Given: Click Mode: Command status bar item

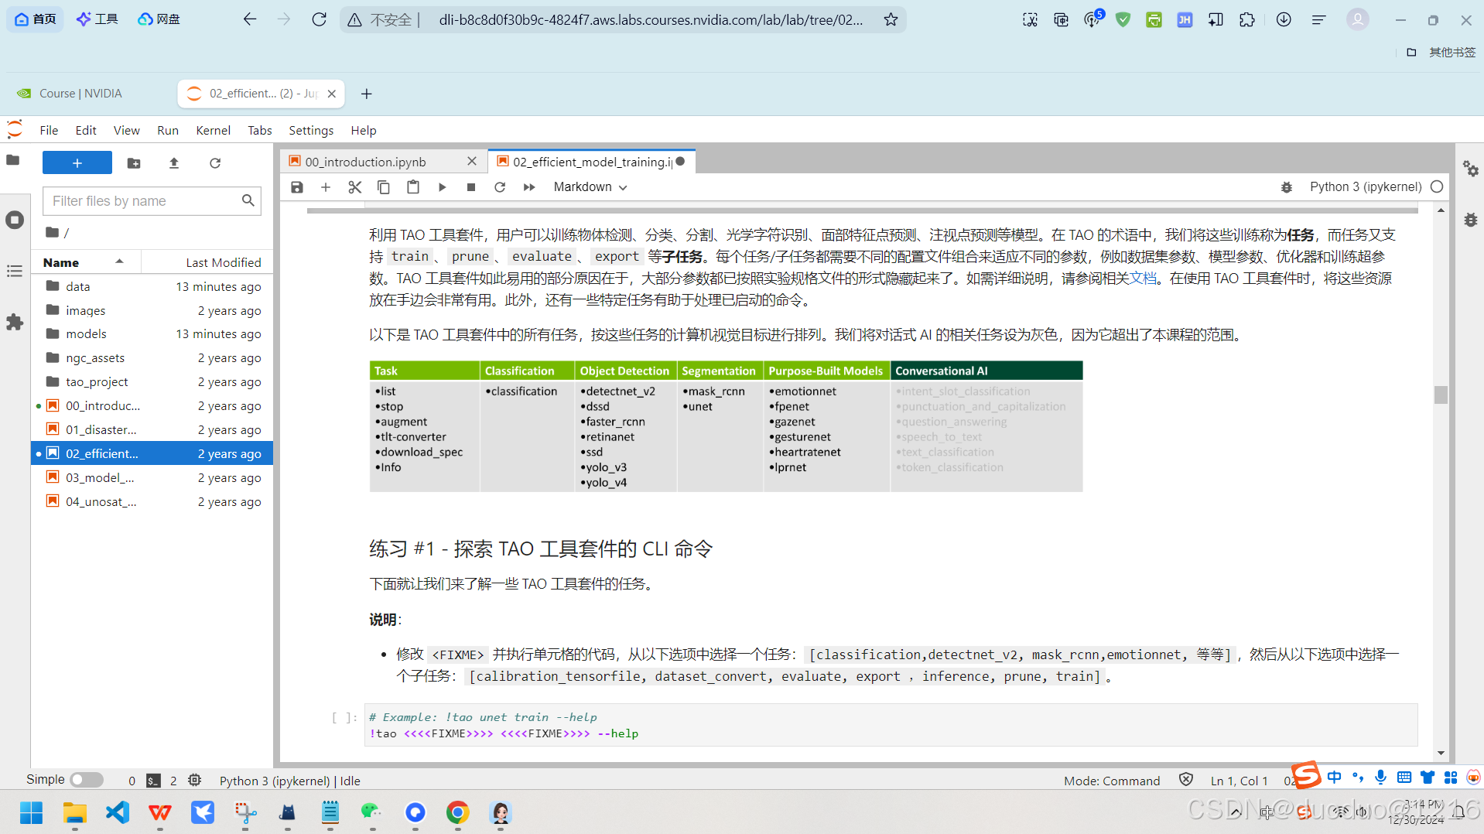Looking at the screenshot, I should (x=1112, y=781).
